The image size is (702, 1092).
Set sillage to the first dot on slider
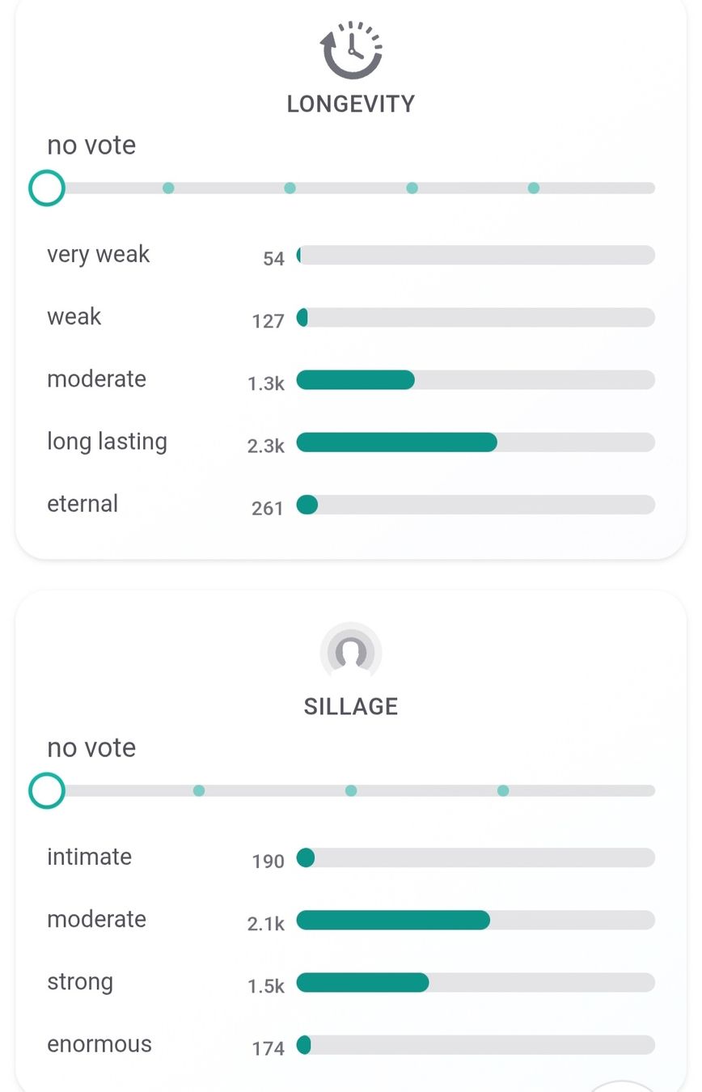point(199,790)
